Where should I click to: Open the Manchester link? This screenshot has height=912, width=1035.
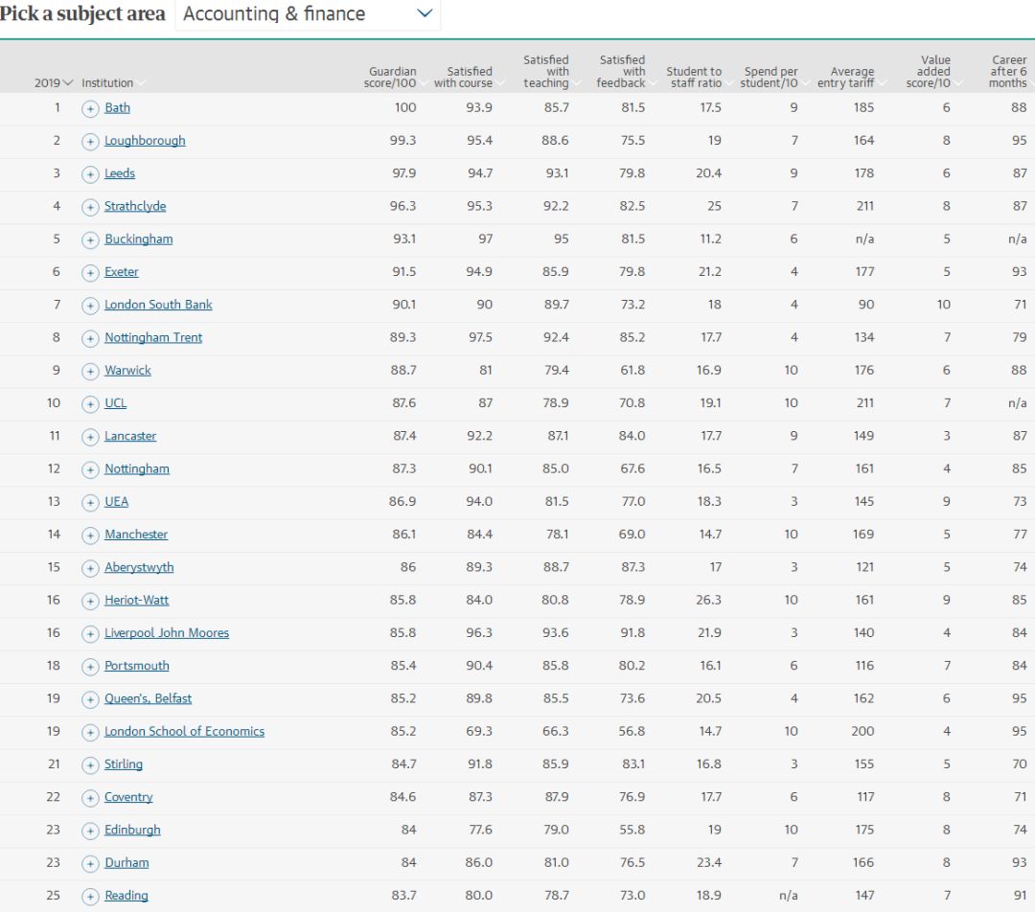[x=136, y=534]
